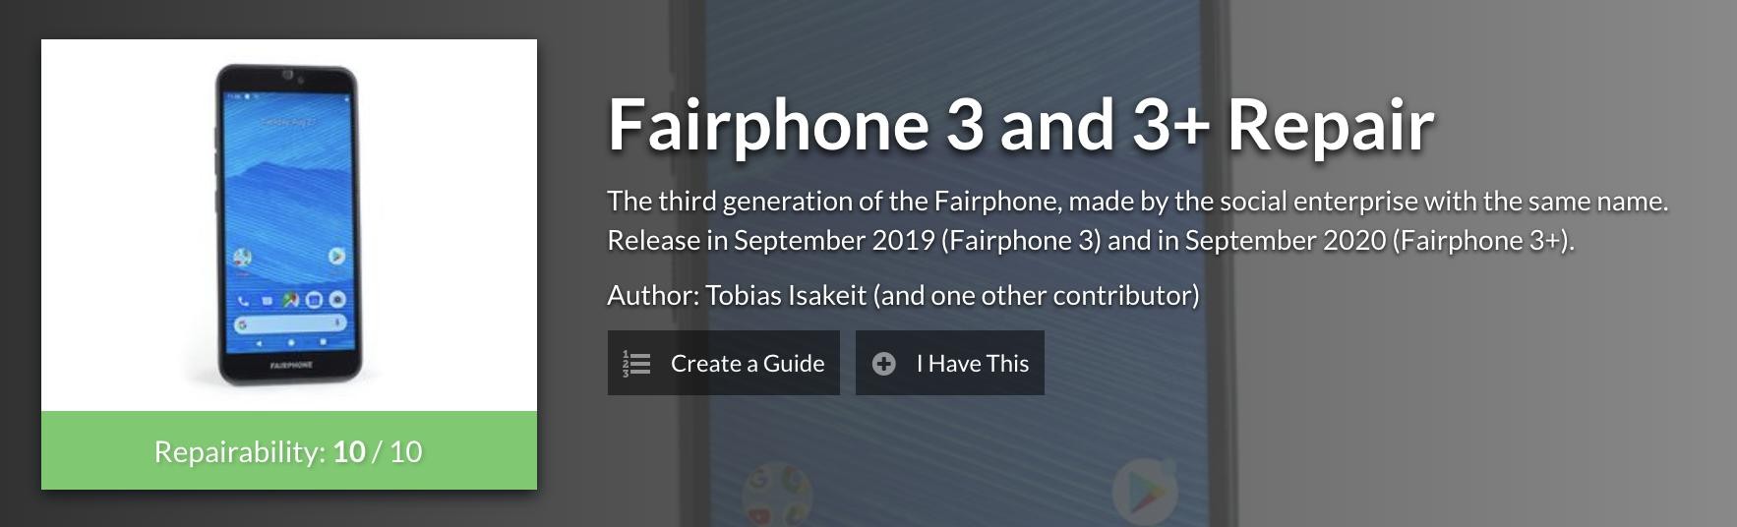Click the Google search bar on the thumbnail phone
The image size is (1737, 527).
(x=291, y=323)
